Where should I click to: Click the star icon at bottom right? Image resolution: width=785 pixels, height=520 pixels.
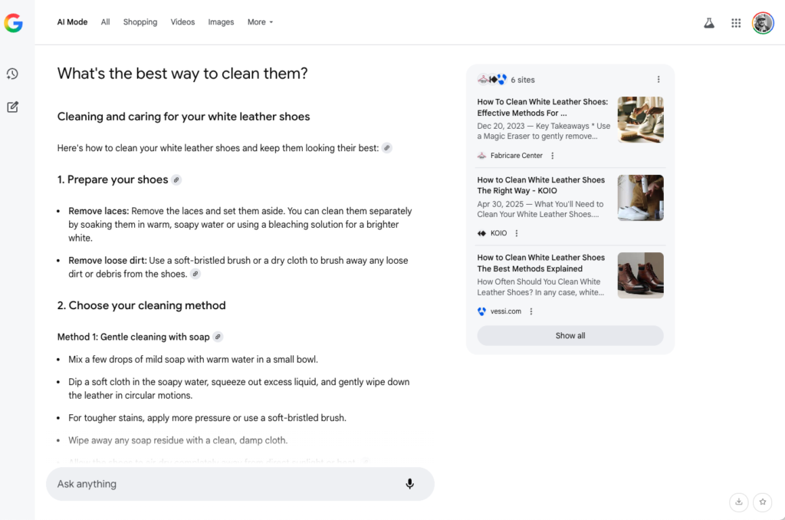pos(763,502)
